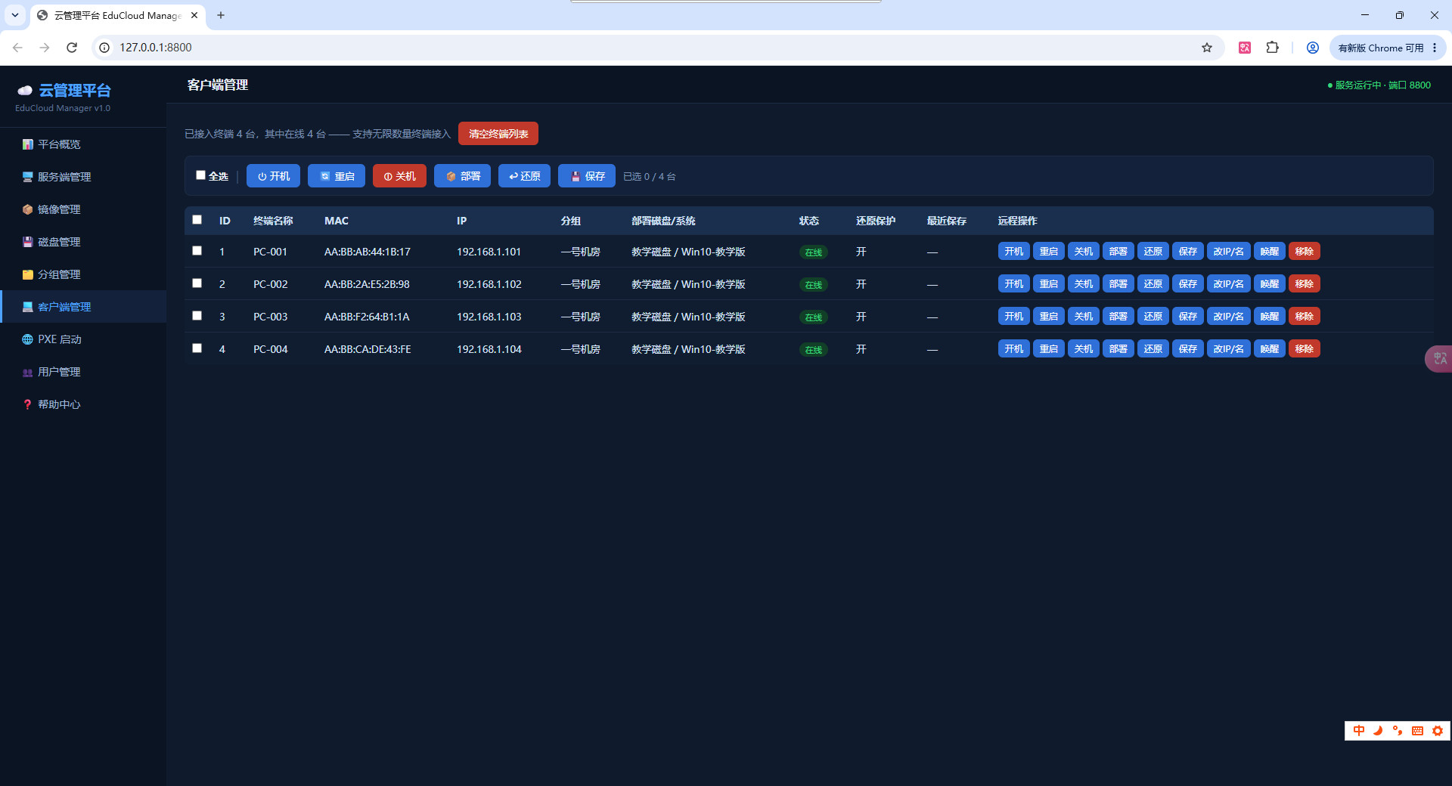Click row 部署 for PC-002
This screenshot has width=1452, height=786.
pyautogui.click(x=1118, y=284)
